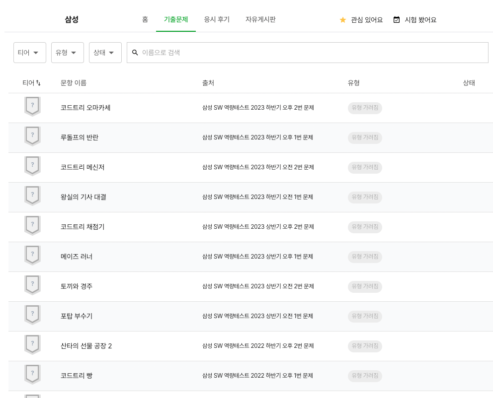Sort by tier using the arrows icon
The height and width of the screenshot is (398, 493).
click(x=38, y=83)
